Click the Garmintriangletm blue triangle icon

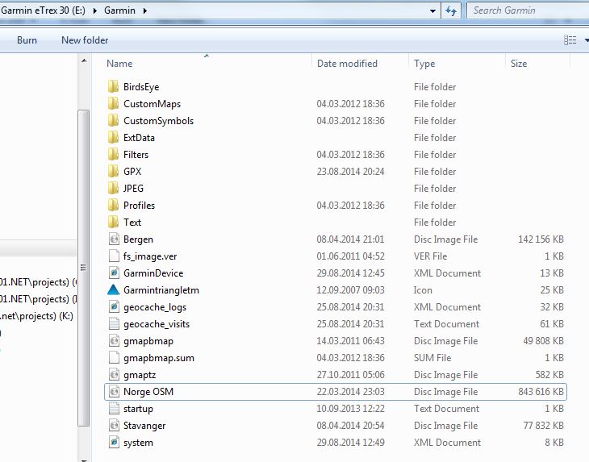coord(114,289)
